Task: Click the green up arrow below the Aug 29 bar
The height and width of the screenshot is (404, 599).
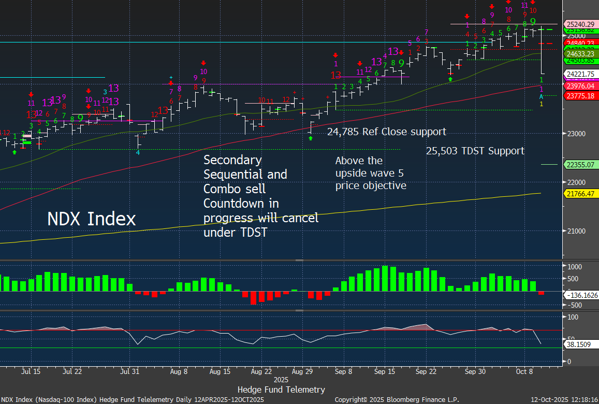Action: [x=310, y=138]
